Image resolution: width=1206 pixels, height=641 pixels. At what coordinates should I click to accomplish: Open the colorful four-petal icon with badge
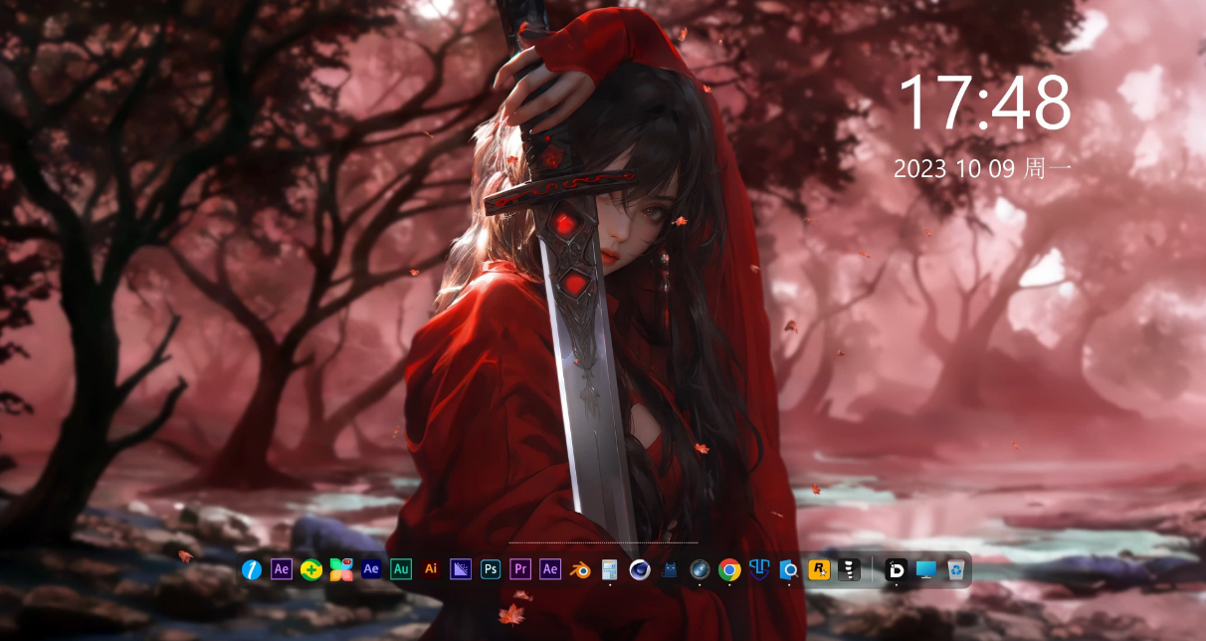pyautogui.click(x=341, y=569)
